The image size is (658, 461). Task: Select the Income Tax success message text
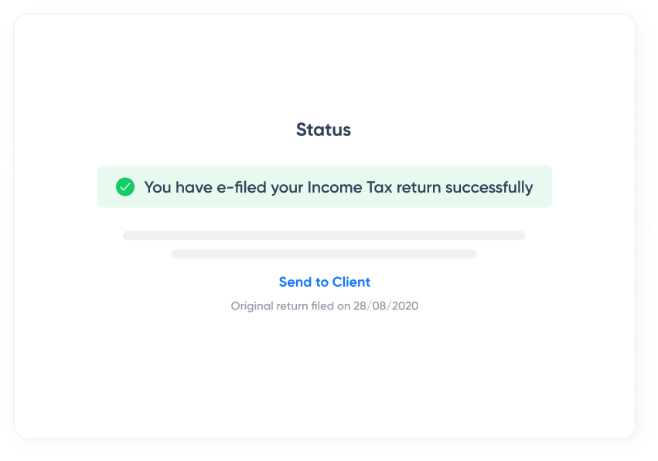338,187
